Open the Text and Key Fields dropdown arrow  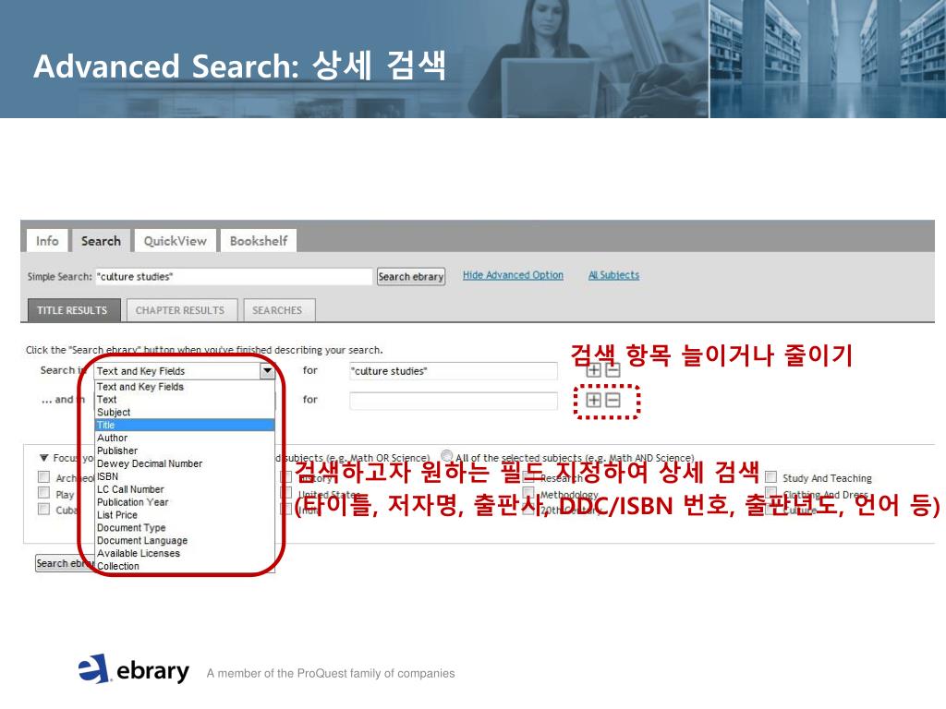tap(267, 371)
